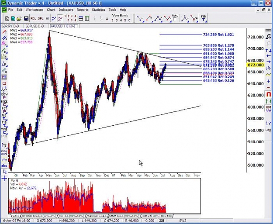Click the zoom magnifier icon on right panel
This screenshot has width=273, height=224.
tap(268, 37)
